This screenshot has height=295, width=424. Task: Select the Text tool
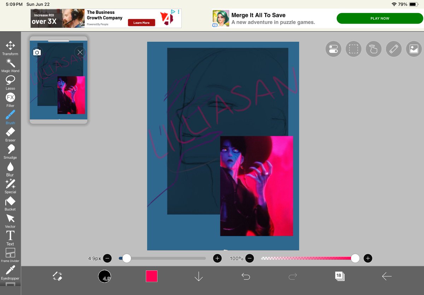10,238
